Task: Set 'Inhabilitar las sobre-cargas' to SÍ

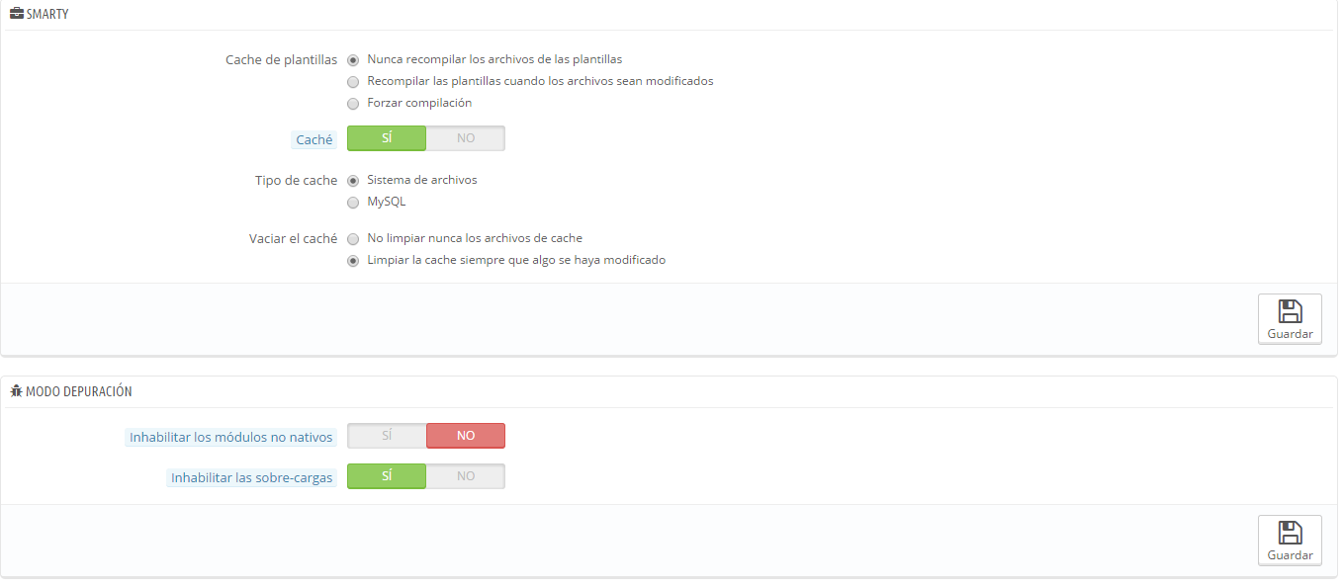Action: pos(387,476)
